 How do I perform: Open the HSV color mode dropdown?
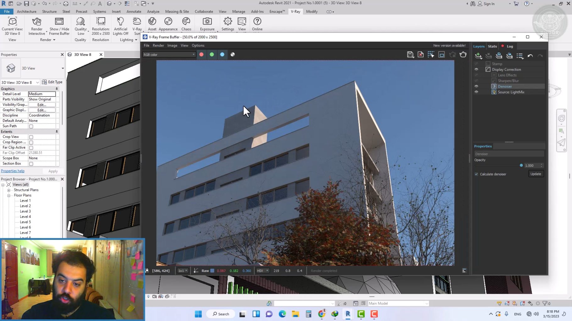pos(263,271)
